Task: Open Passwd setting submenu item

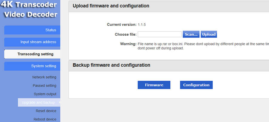Action: [x=45, y=86]
